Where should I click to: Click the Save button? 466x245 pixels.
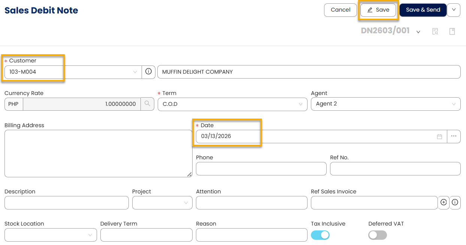pyautogui.click(x=378, y=10)
